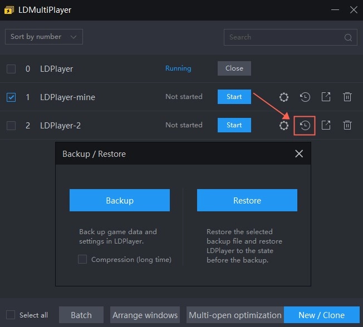Click the Running status label

point(178,68)
